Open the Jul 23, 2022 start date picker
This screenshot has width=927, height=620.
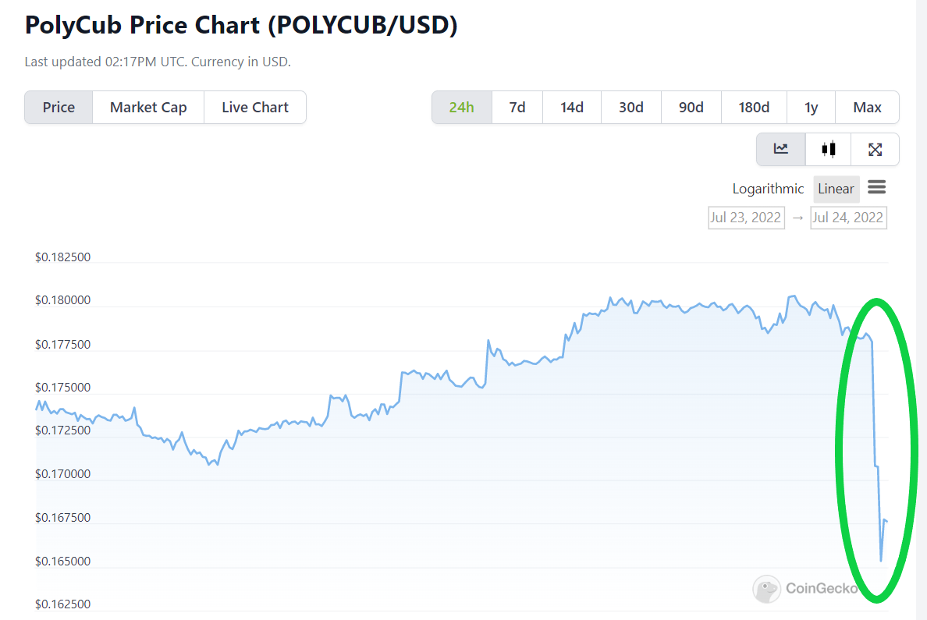746,218
